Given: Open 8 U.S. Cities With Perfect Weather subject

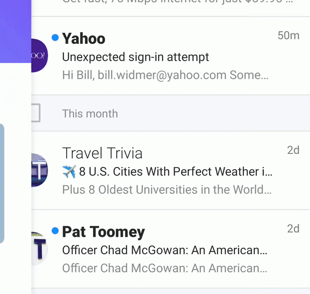Looking at the screenshot, I should click(x=176, y=171).
